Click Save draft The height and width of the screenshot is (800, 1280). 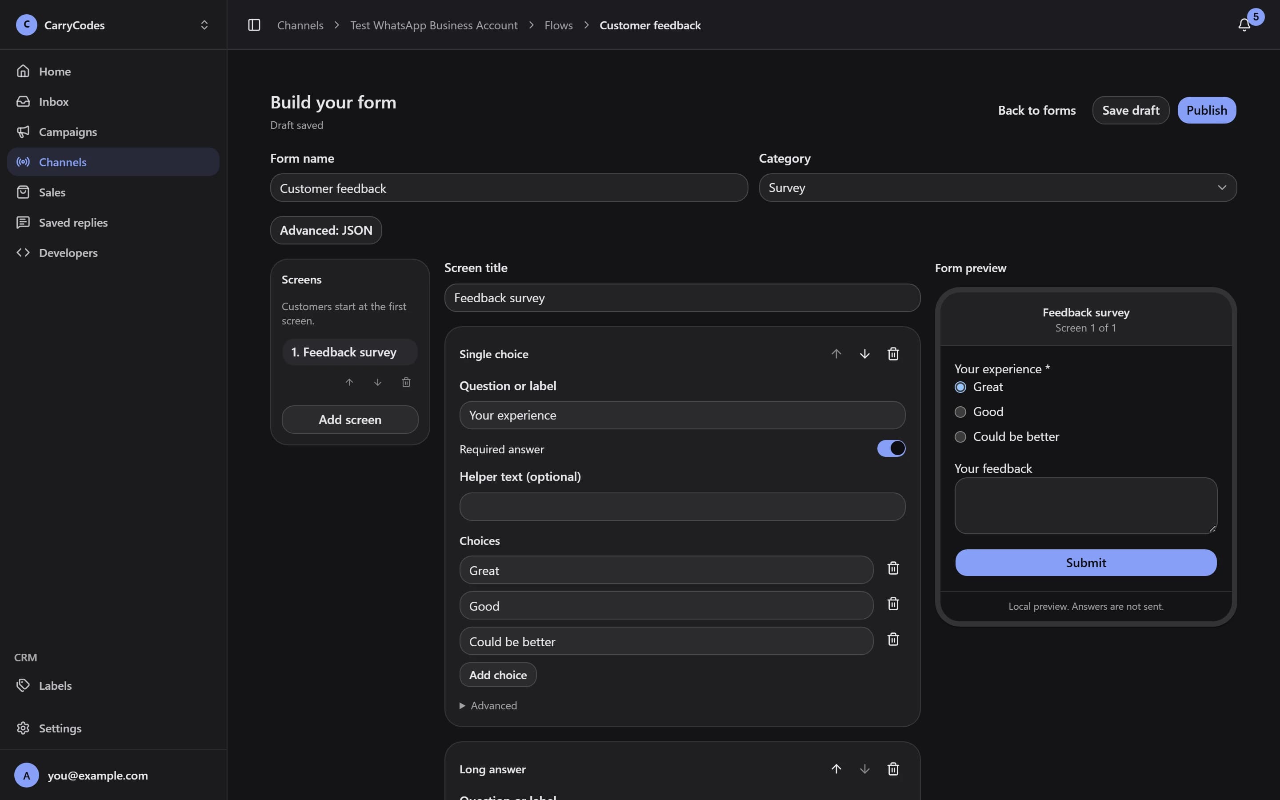tap(1130, 110)
